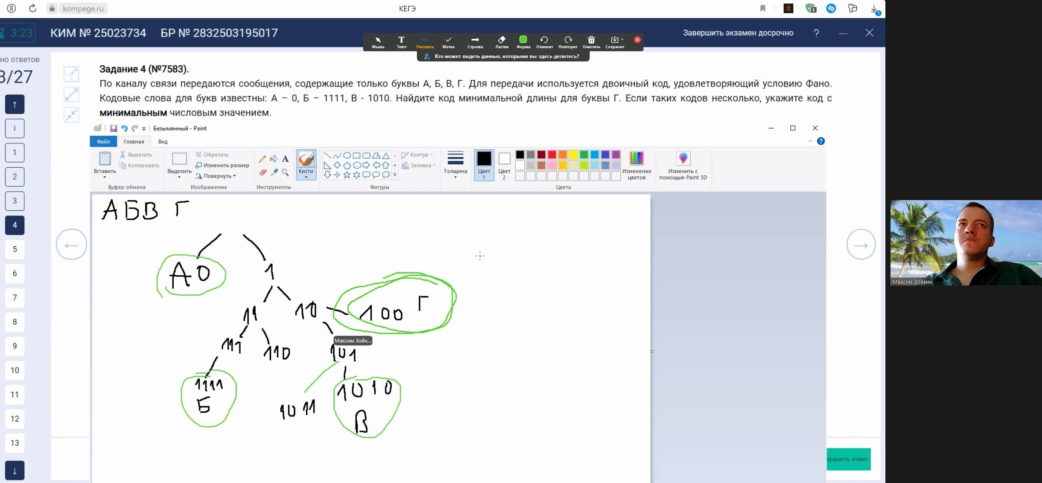The height and width of the screenshot is (483, 1042).
Task: Select the five-point star shape
Action: [x=346, y=175]
